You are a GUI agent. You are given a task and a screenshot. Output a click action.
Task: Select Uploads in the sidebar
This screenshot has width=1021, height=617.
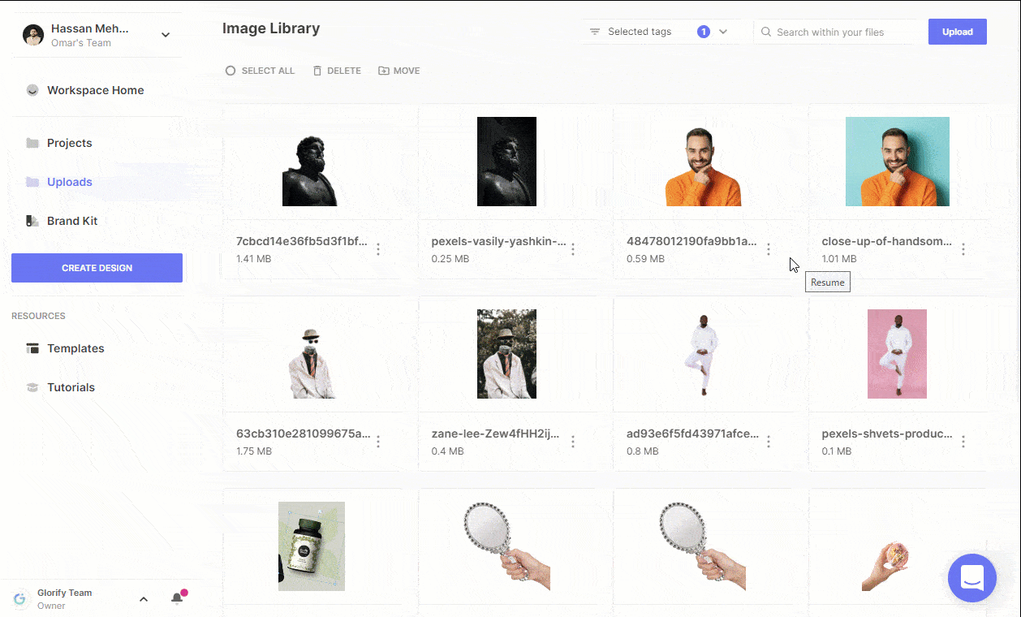coord(70,182)
